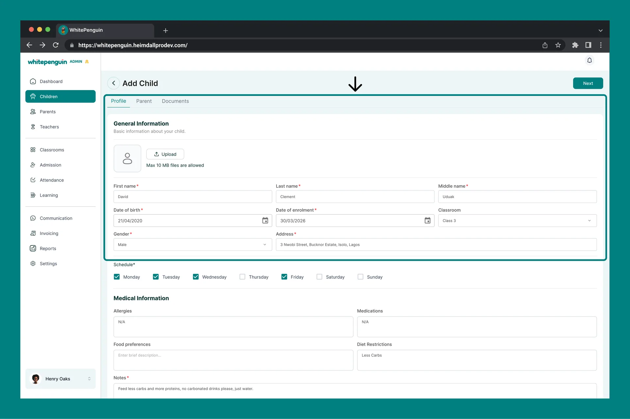Viewport: 630px width, 419px height.
Task: Open the Date of birth calendar picker
Action: click(x=265, y=221)
